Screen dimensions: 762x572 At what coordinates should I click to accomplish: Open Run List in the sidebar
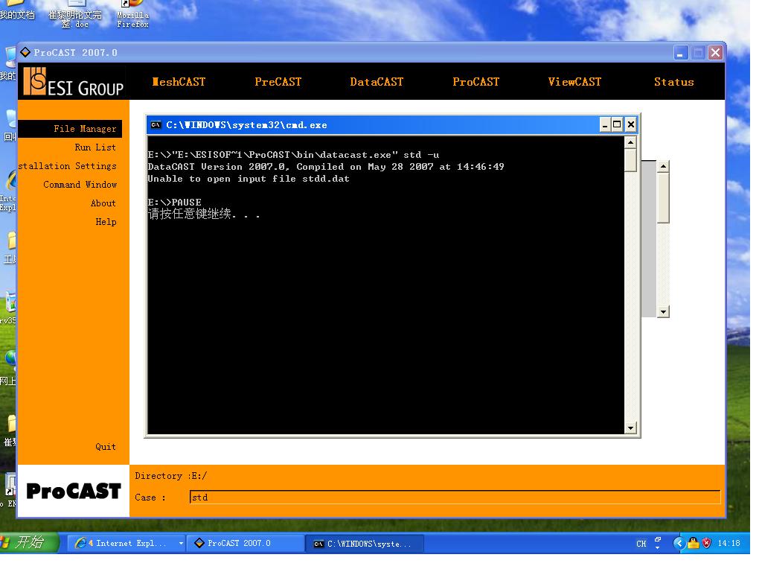[97, 149]
